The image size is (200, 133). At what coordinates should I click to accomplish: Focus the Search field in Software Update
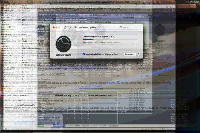click(130, 28)
